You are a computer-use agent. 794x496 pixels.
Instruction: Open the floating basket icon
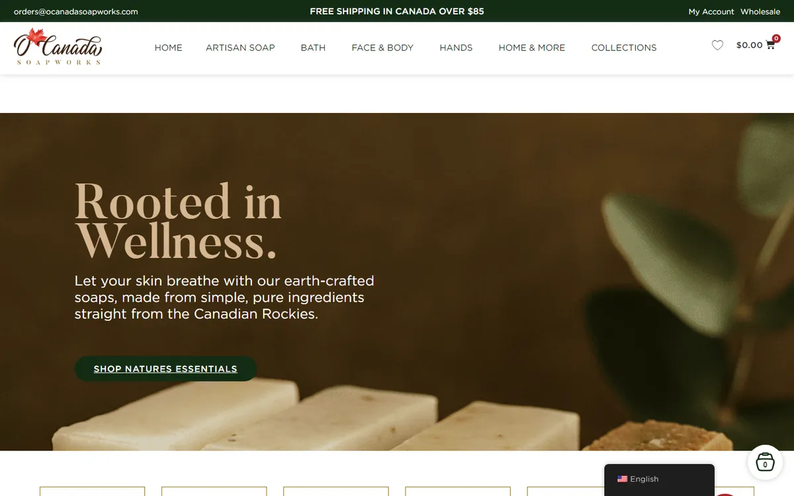point(765,462)
